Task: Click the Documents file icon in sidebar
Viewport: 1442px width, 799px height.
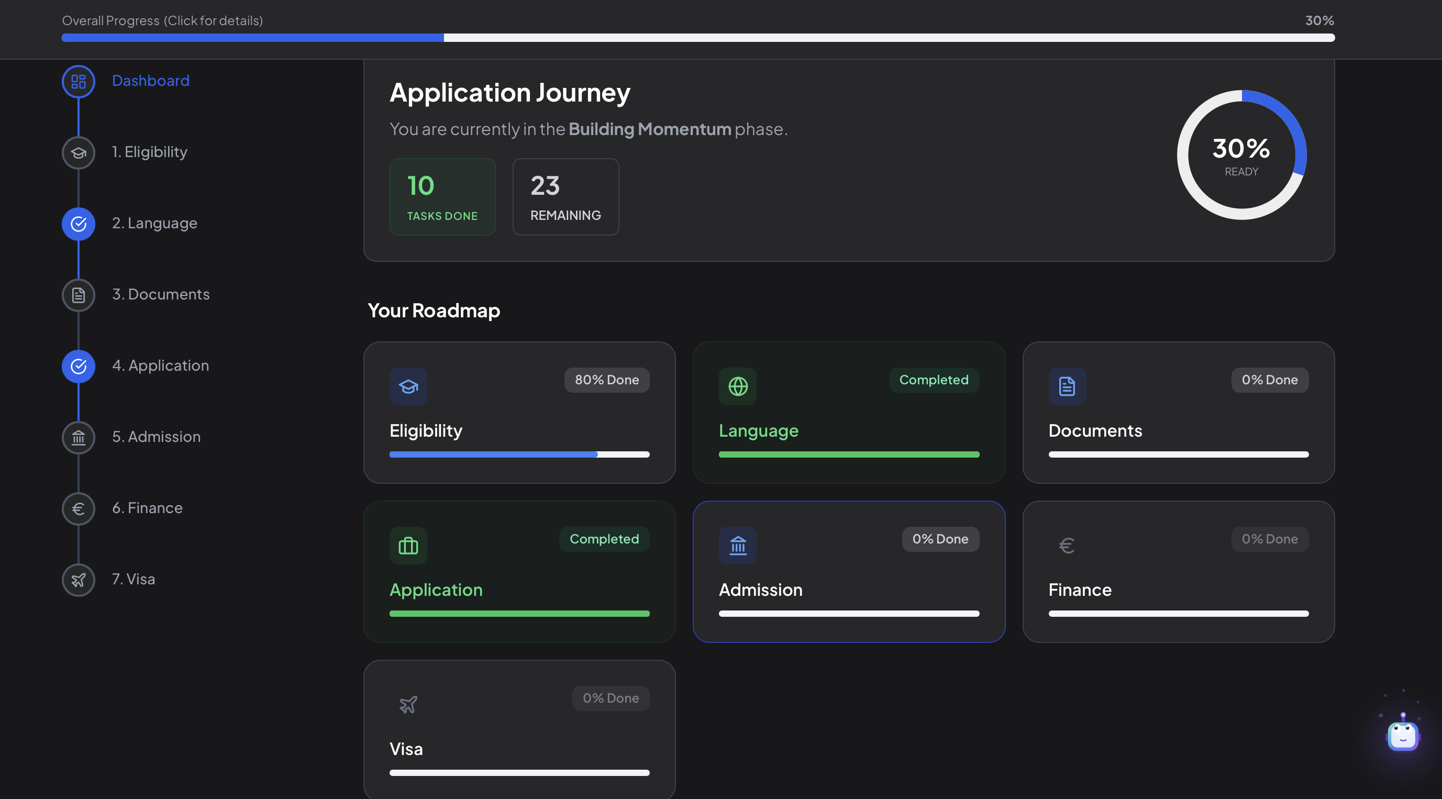Action: coord(79,295)
